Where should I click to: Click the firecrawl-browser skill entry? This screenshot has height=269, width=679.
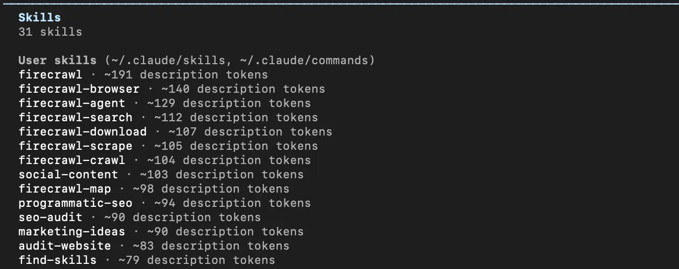79,89
